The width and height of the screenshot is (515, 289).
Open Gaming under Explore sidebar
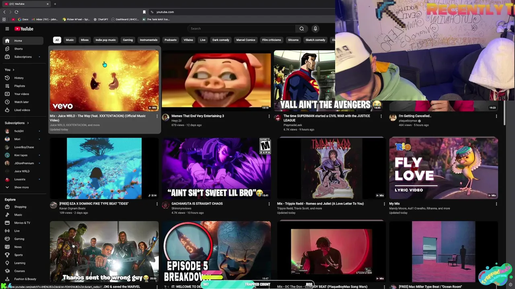pyautogui.click(x=23, y=239)
